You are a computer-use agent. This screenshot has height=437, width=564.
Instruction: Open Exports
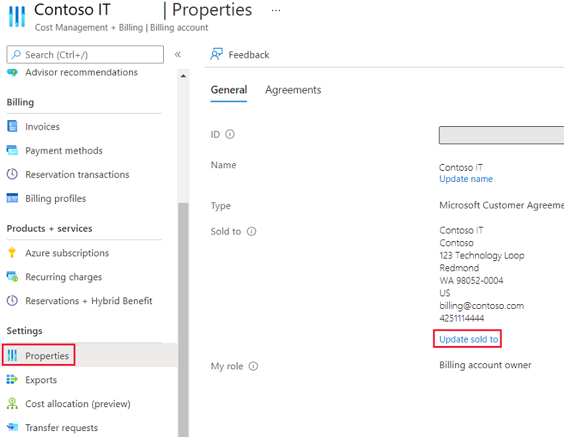(x=41, y=380)
